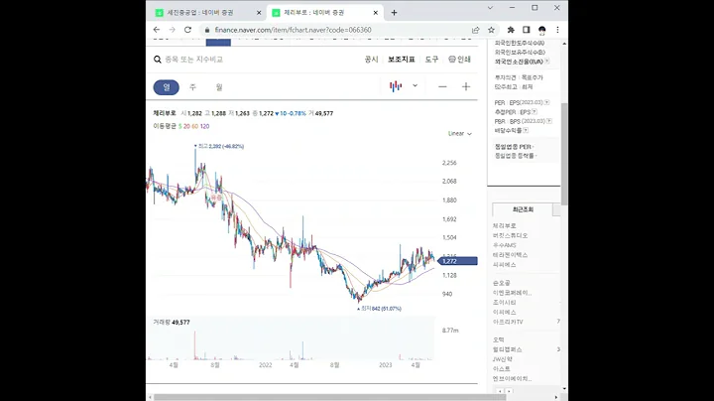
Task: Click the browser forward arrow
Action: (173, 30)
